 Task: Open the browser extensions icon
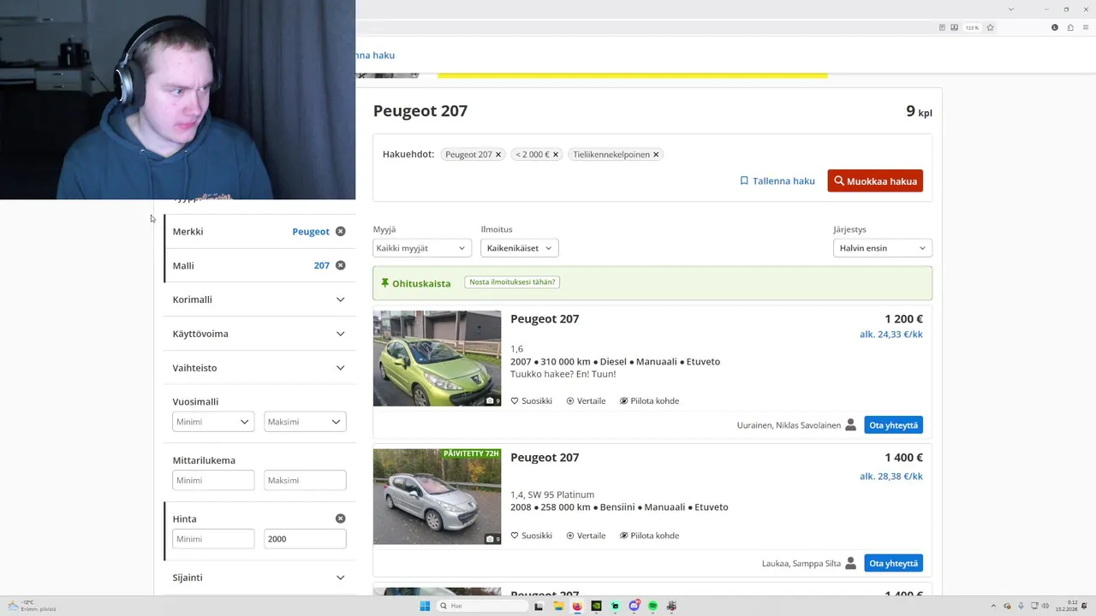(1070, 27)
